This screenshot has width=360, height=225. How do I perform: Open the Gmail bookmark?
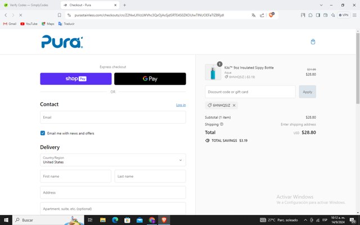[x=10, y=24]
